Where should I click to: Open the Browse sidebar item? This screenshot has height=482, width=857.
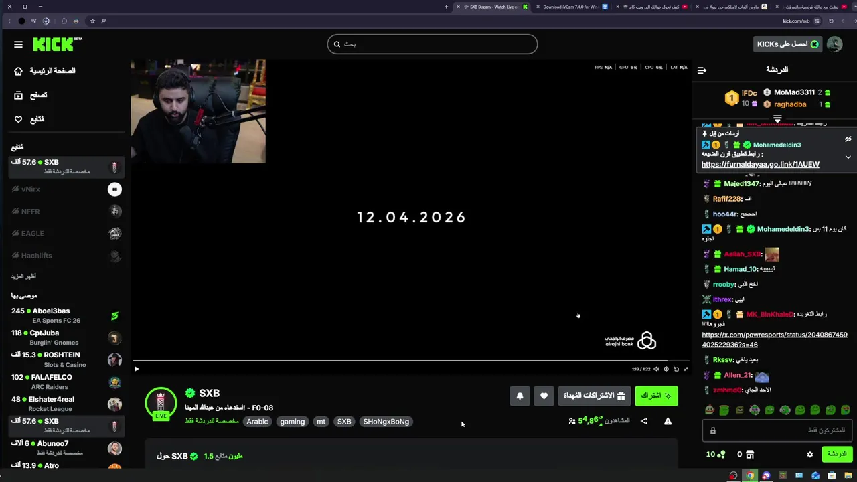(31, 95)
